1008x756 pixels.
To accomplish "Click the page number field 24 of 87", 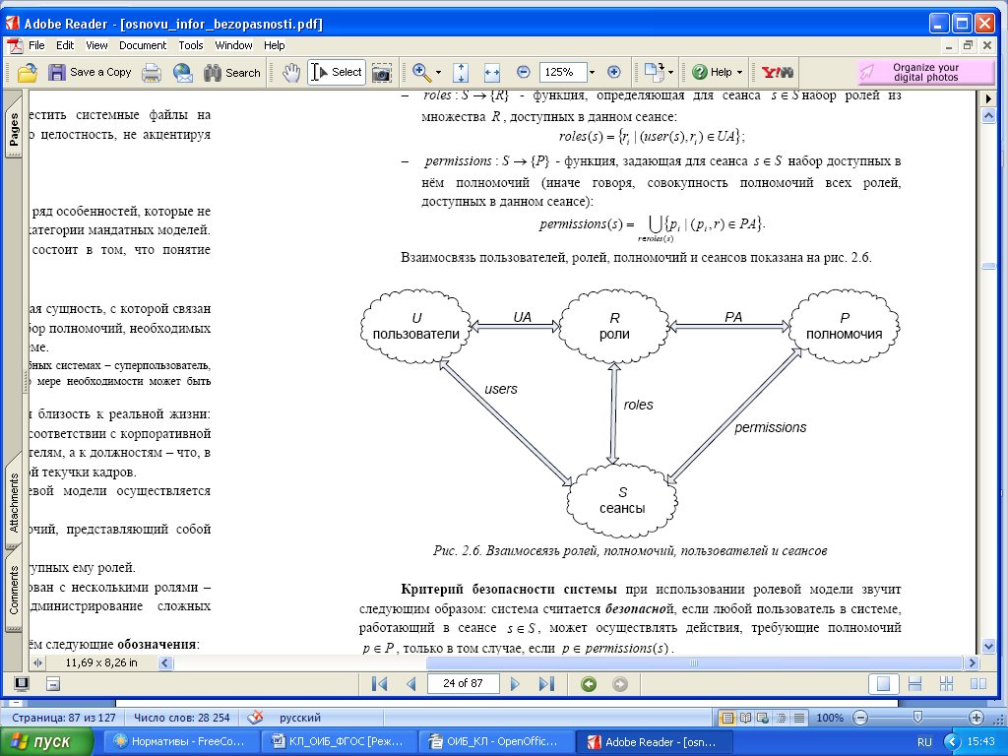I will click(x=463, y=683).
